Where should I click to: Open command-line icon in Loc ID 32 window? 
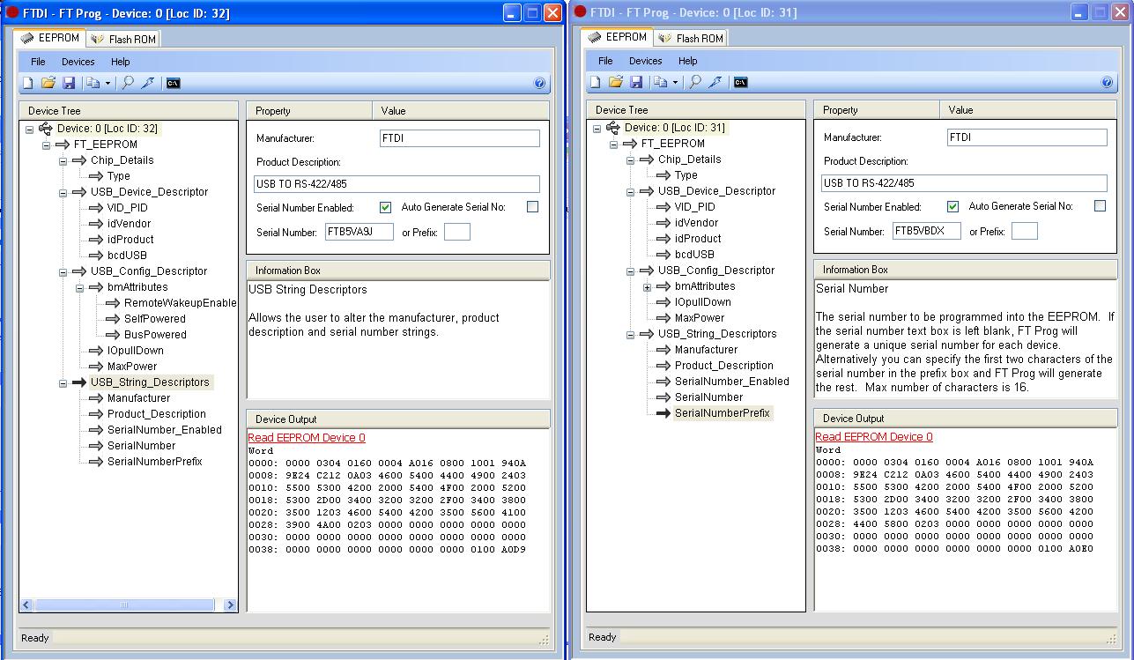pos(174,83)
